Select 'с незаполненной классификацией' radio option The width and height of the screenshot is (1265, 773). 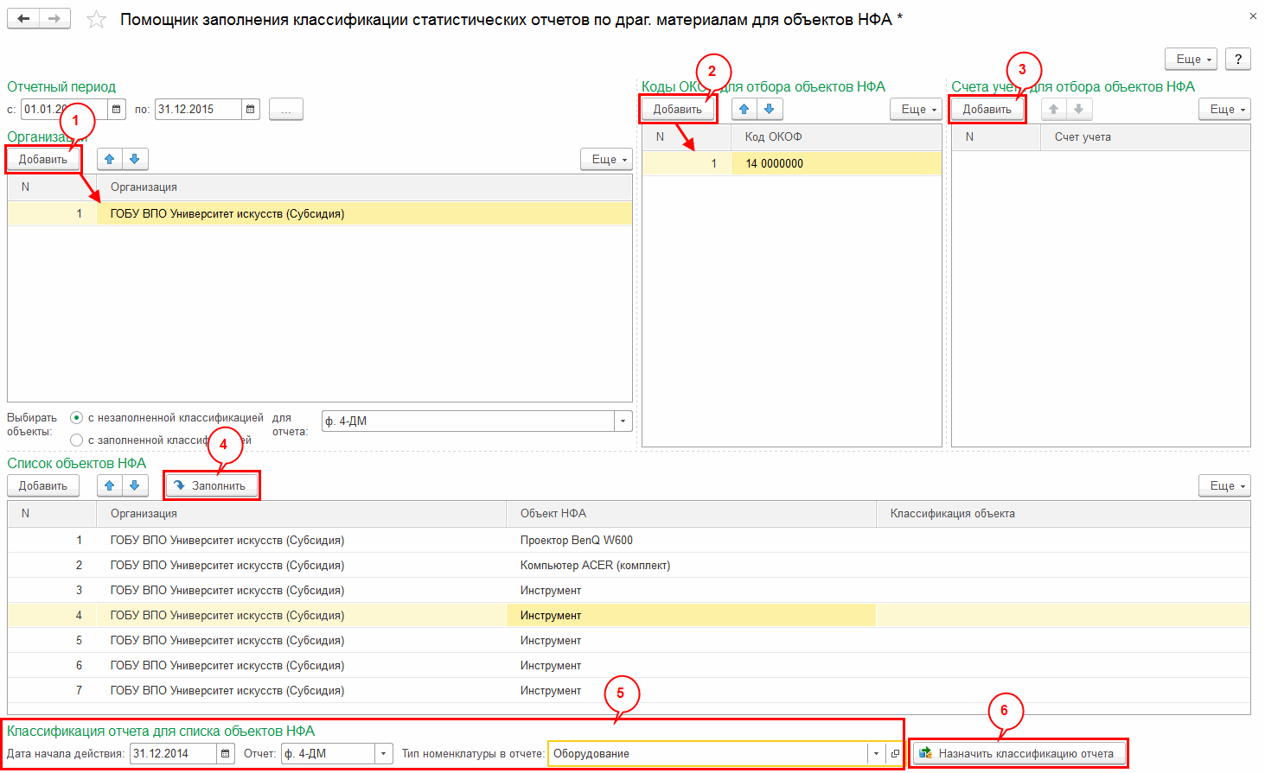point(76,418)
